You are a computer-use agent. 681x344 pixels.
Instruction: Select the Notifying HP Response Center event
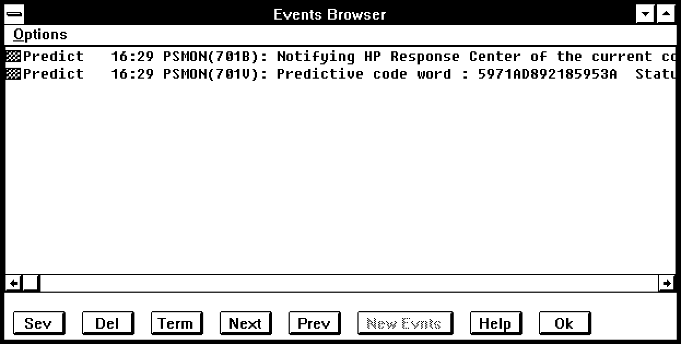pos(383,56)
